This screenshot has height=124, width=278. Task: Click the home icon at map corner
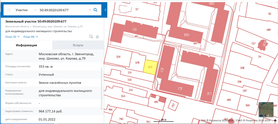[x=275, y=120]
